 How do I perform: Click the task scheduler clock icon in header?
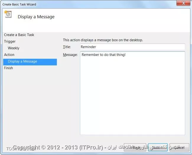8,14
